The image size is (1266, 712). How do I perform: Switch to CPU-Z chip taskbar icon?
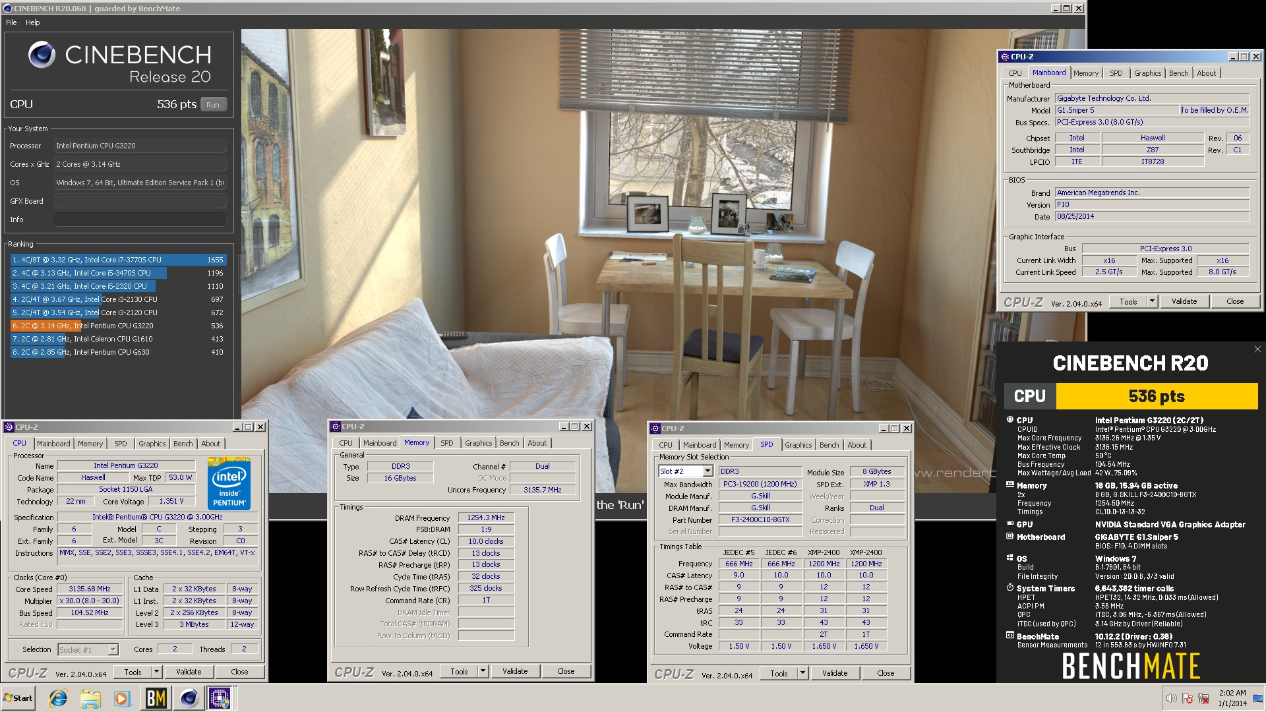click(x=220, y=698)
